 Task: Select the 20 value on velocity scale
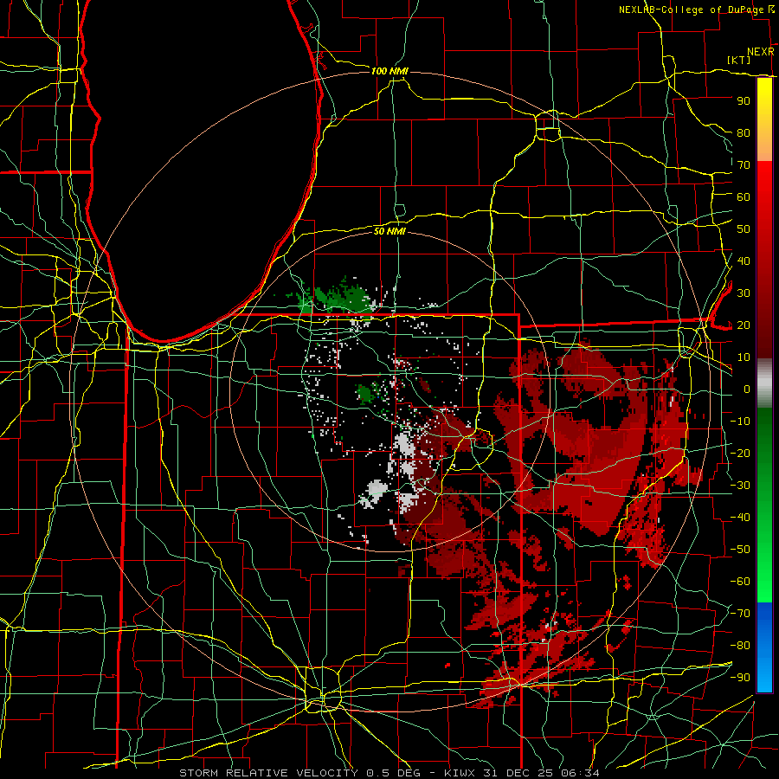pyautogui.click(x=744, y=325)
